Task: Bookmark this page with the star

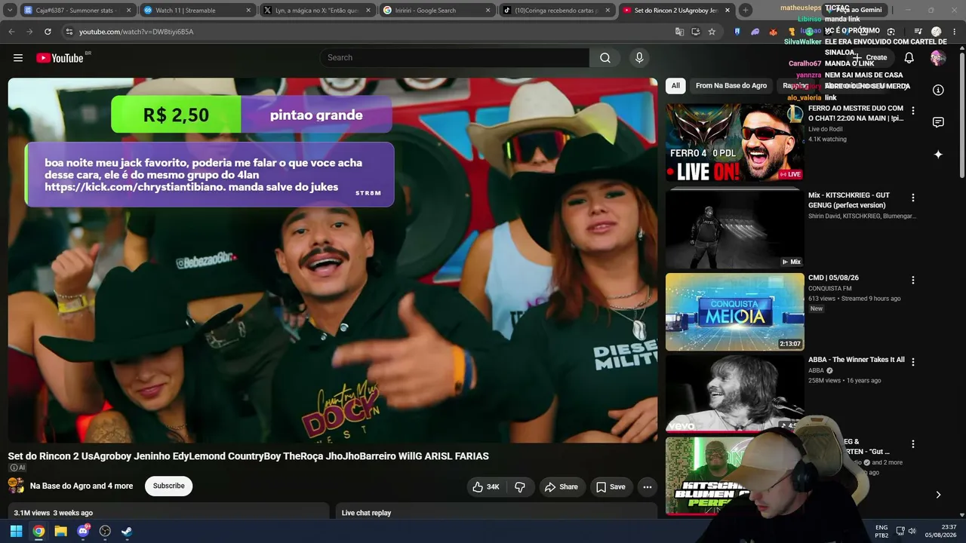Action: pyautogui.click(x=712, y=32)
